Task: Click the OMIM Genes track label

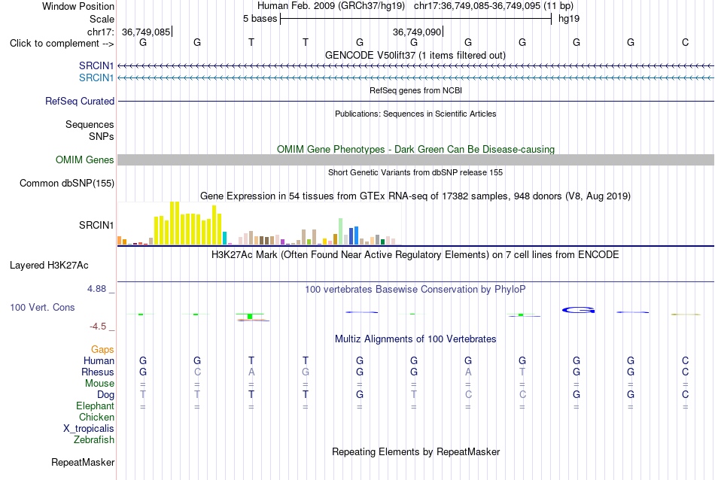Action: click(84, 160)
